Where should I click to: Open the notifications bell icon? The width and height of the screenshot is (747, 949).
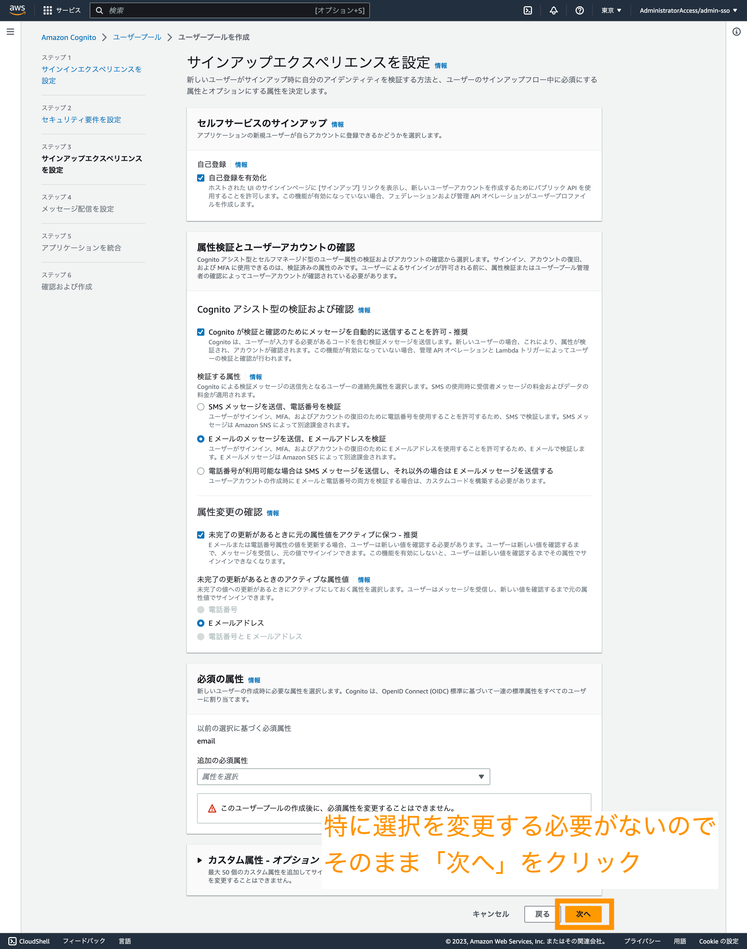tap(553, 10)
